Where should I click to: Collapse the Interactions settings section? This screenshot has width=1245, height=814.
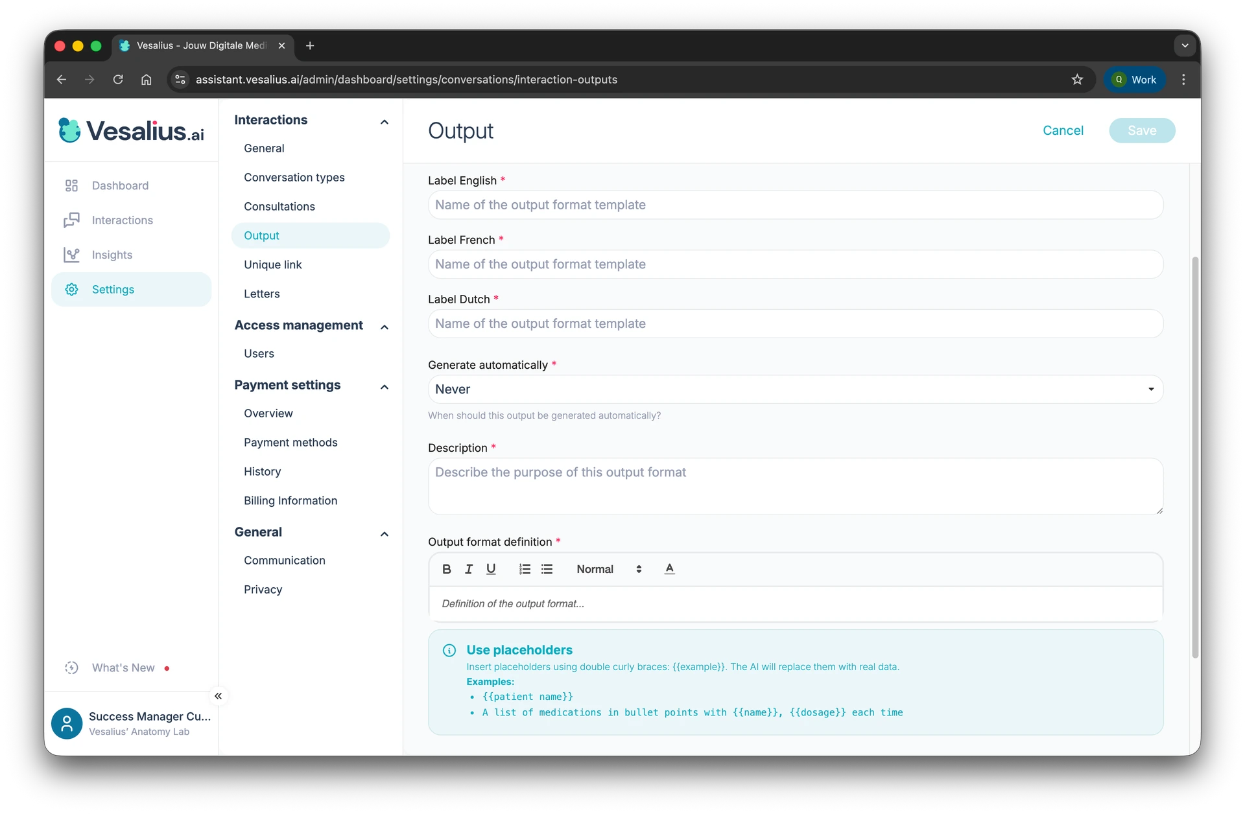coord(384,121)
